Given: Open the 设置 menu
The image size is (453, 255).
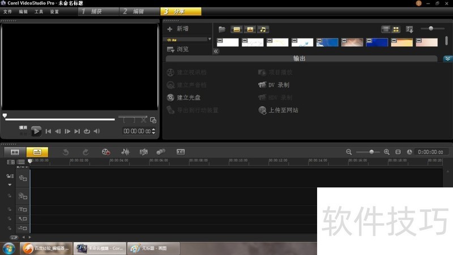Looking at the screenshot, I should click(x=54, y=11).
